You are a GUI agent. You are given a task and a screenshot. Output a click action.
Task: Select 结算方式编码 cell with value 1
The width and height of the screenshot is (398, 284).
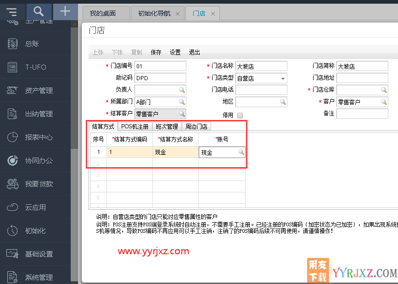click(x=129, y=152)
